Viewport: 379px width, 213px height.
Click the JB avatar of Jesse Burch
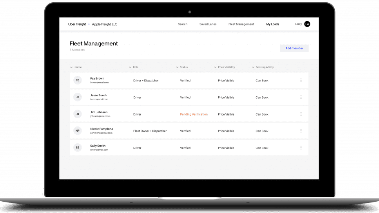[78, 97]
